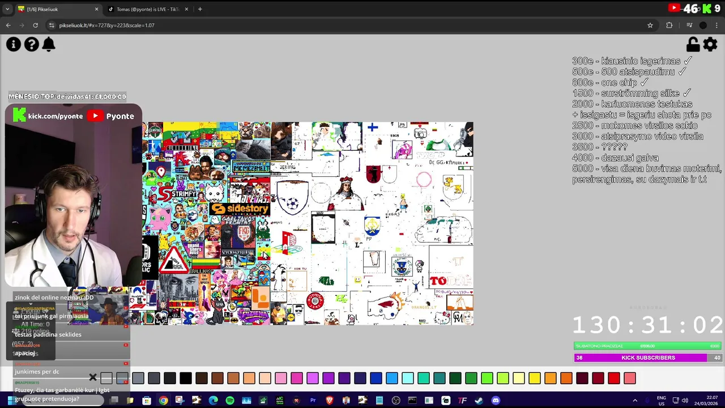The width and height of the screenshot is (725, 408).
Task: Open a new browser tab
Action: 200,9
